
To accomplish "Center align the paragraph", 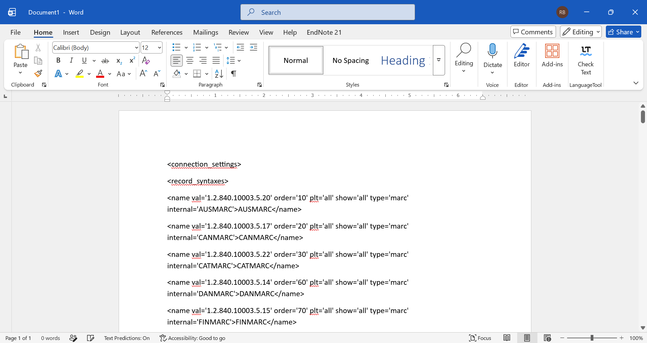I will [x=190, y=61].
